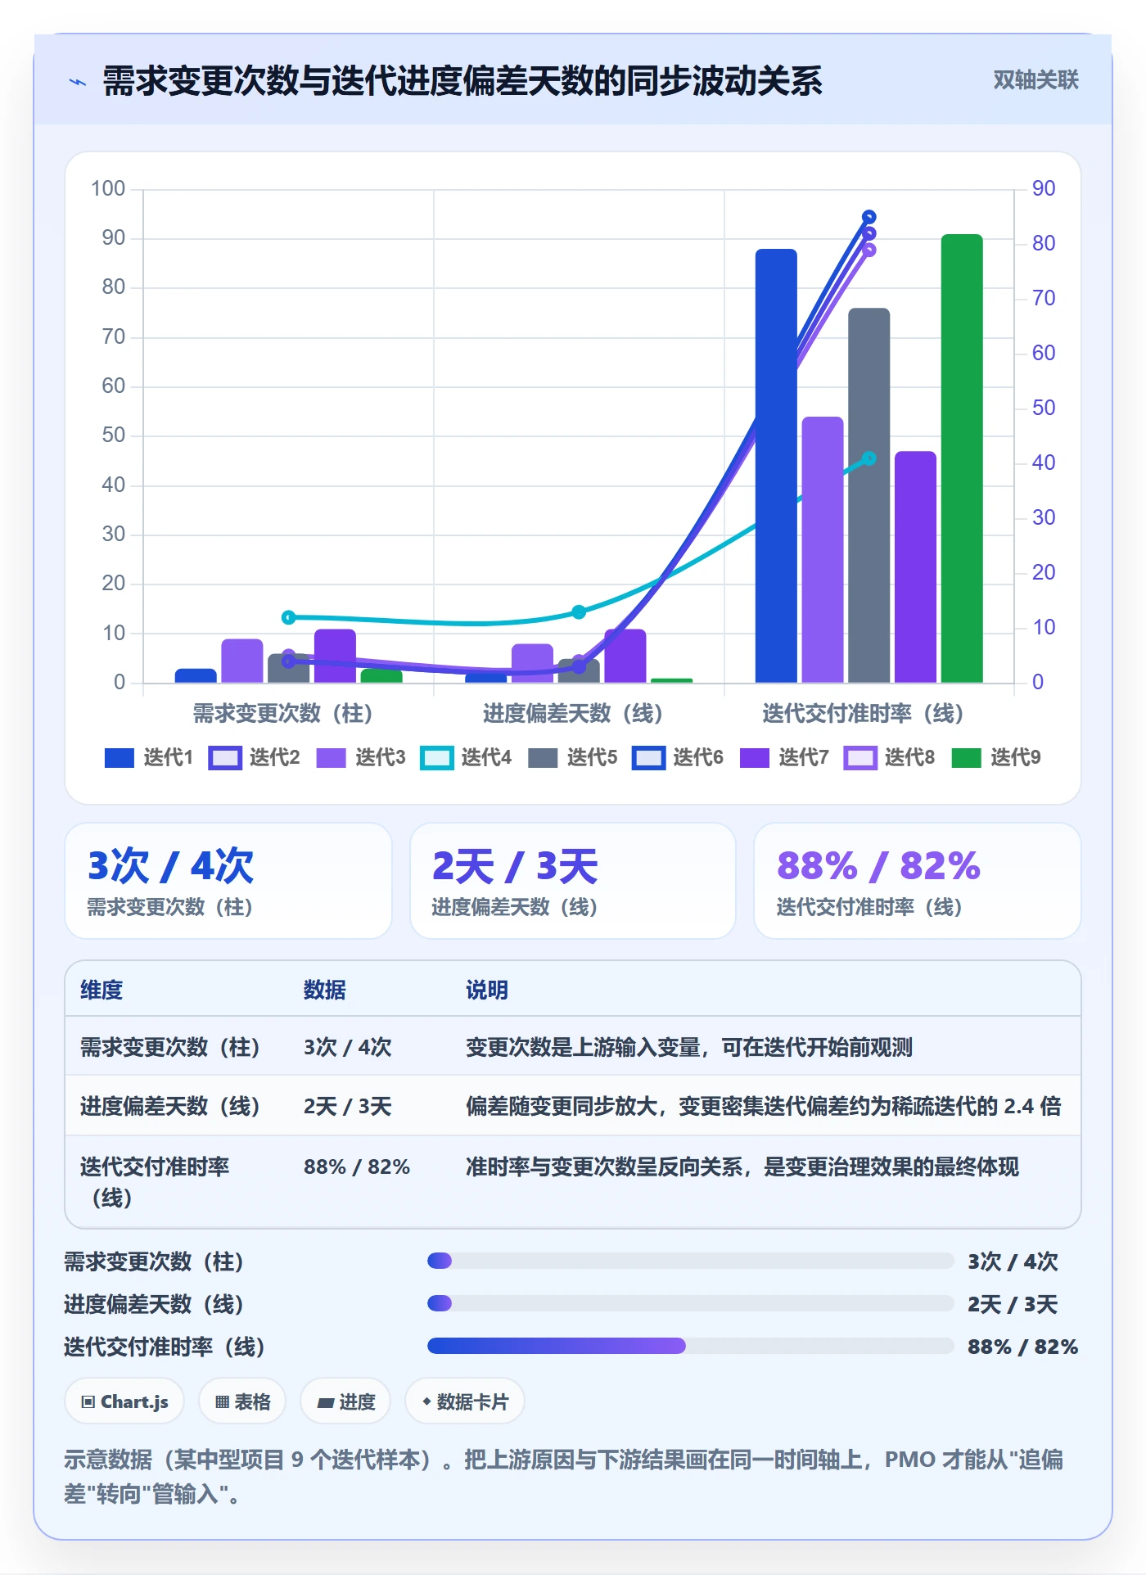Click the 表格 tag chip
Viewport: 1146px width, 1575px height.
(x=242, y=1401)
